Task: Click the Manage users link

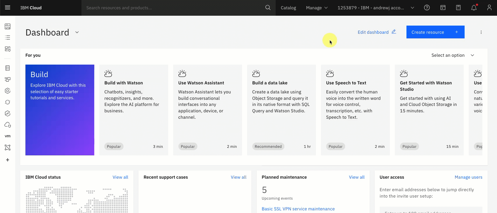Action: [468, 177]
